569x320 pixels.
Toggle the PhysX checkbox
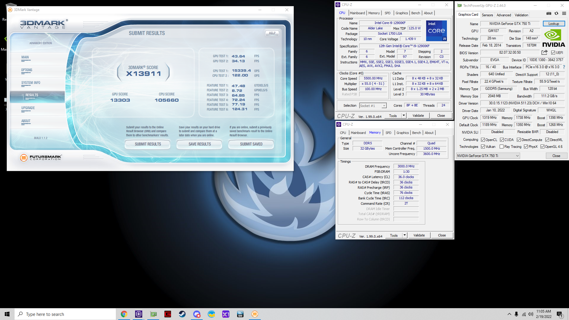pyautogui.click(x=526, y=147)
